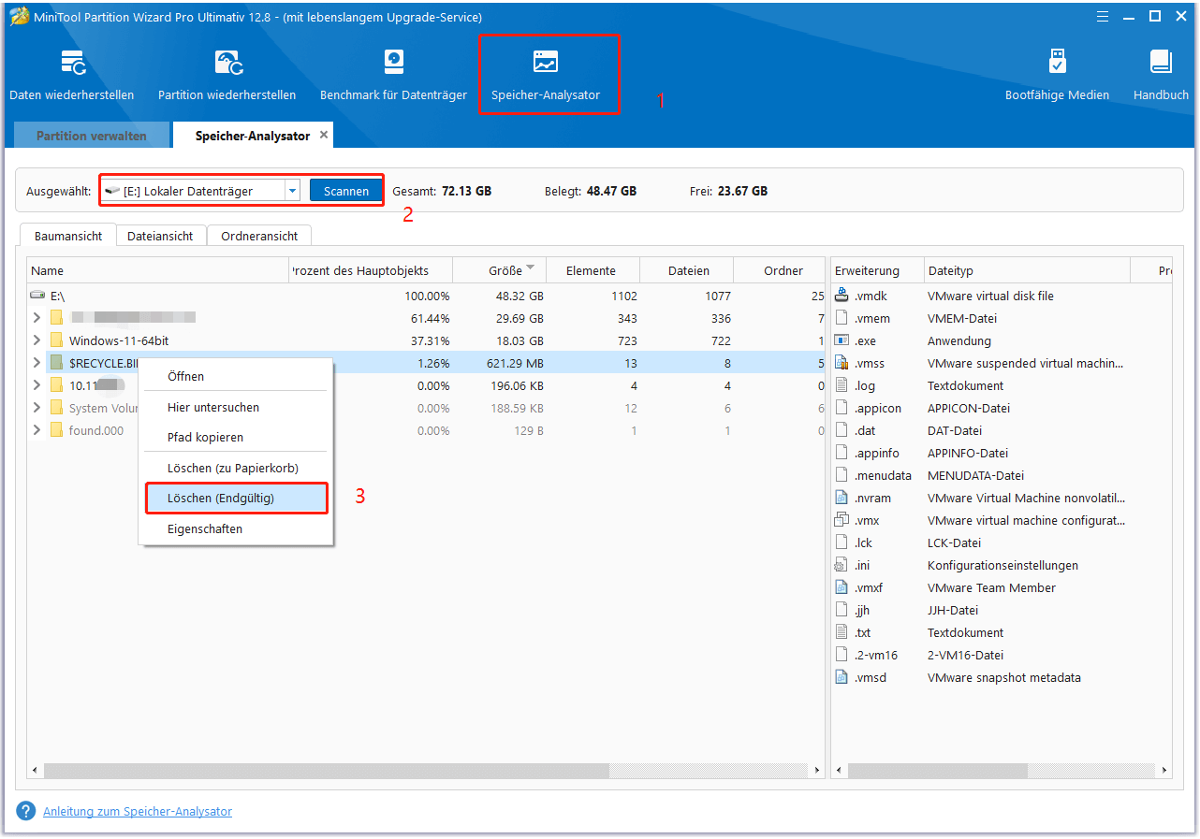Select the .vmss file type icon
The height and width of the screenshot is (839, 1200).
[841, 363]
